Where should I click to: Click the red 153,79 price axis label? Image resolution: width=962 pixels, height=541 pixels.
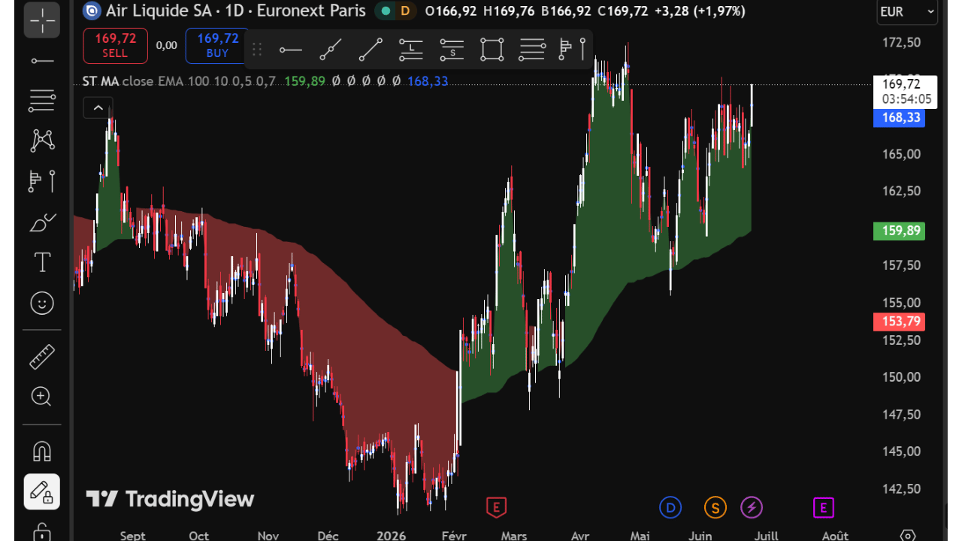pyautogui.click(x=899, y=322)
